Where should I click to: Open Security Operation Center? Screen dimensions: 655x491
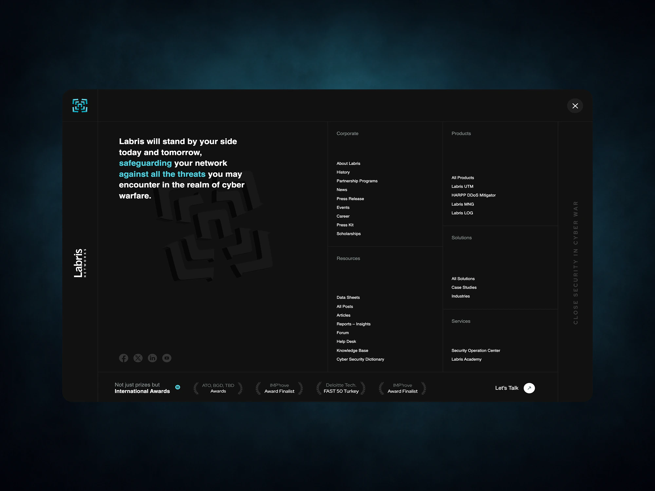tap(476, 351)
